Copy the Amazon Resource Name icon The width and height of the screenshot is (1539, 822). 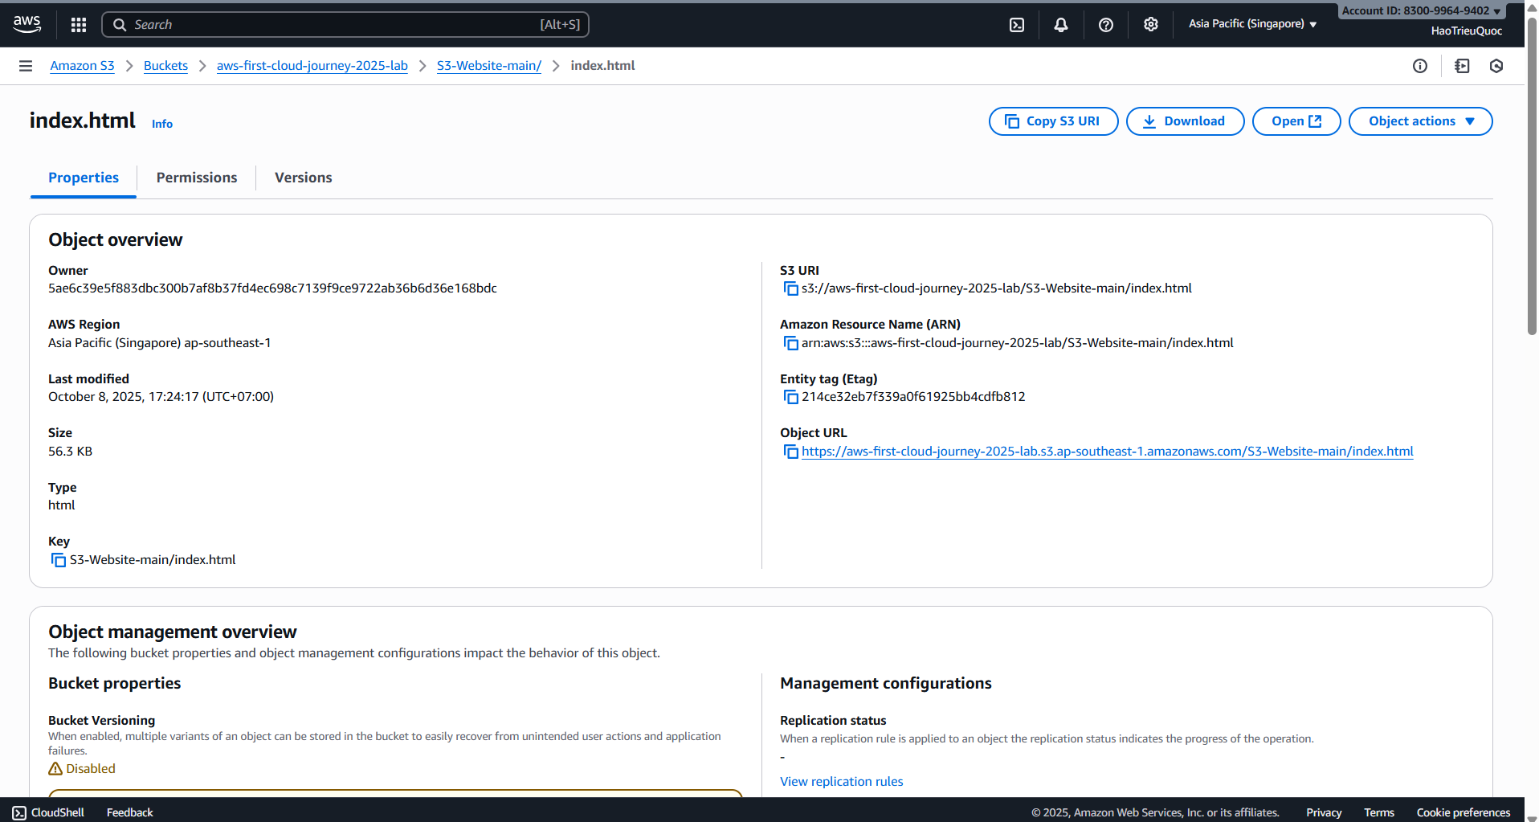click(x=790, y=343)
